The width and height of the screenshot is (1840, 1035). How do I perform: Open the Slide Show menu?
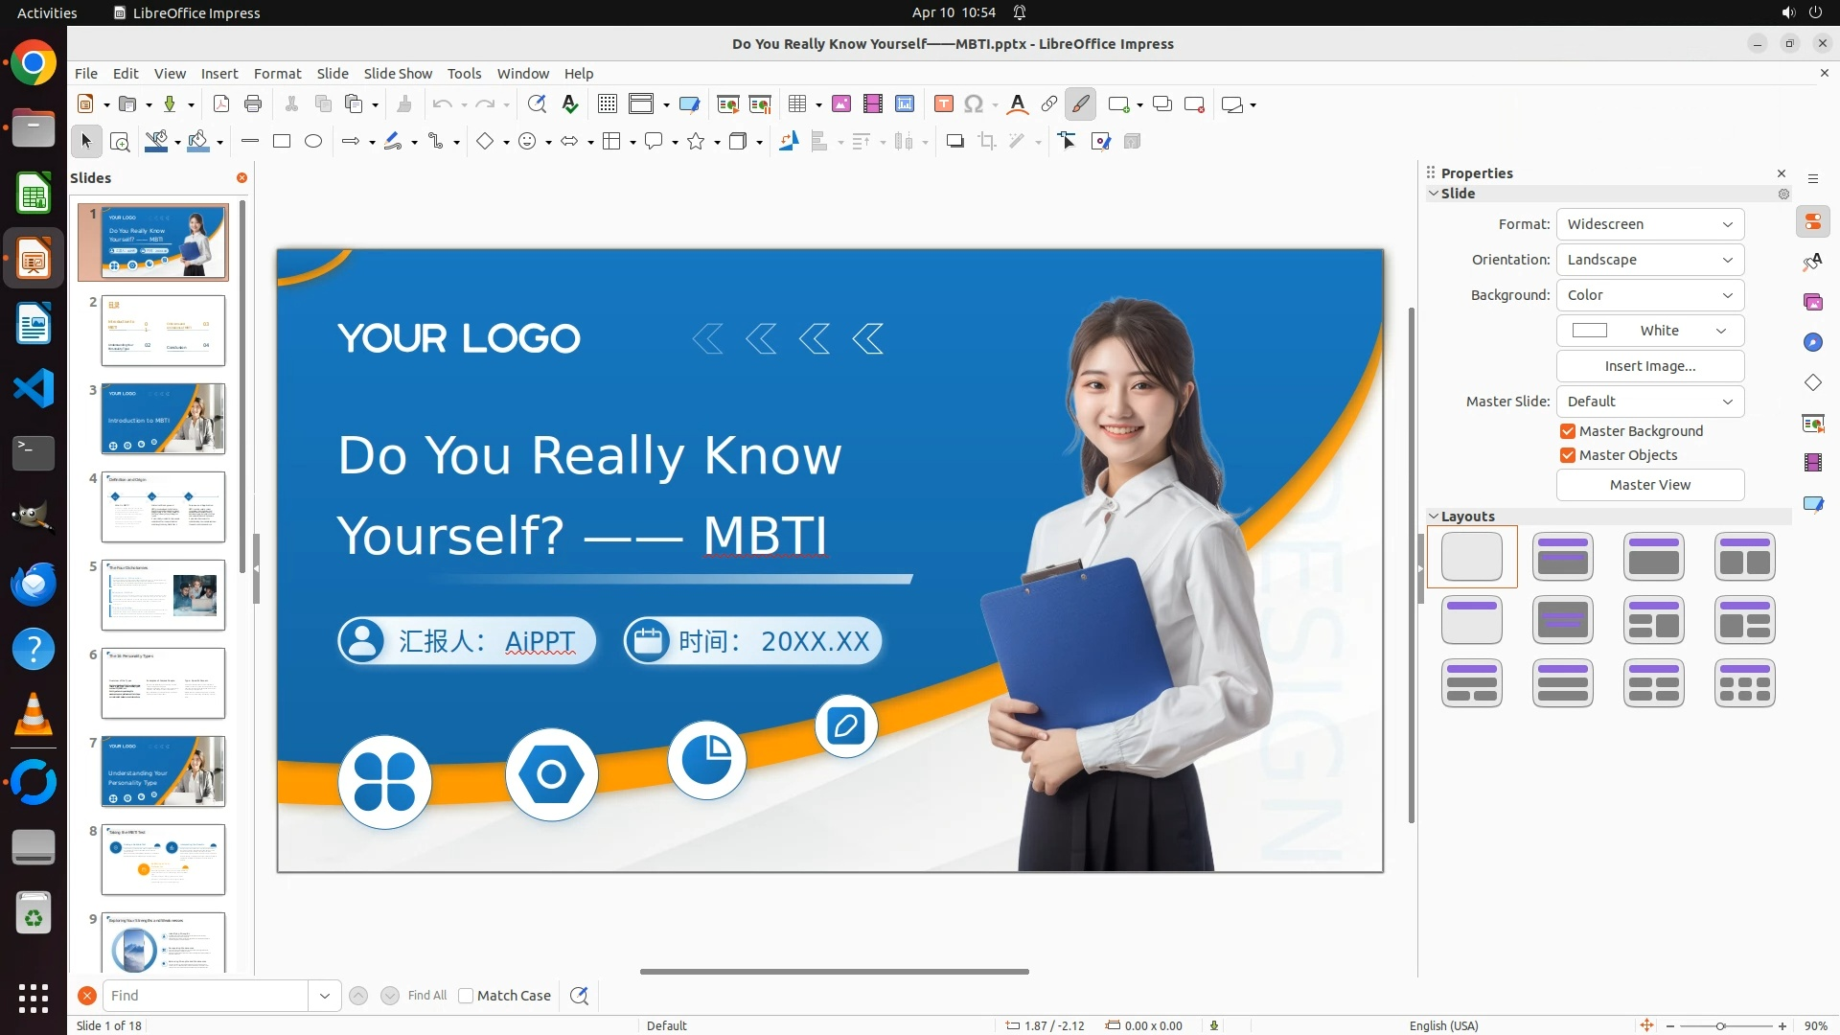coord(397,74)
